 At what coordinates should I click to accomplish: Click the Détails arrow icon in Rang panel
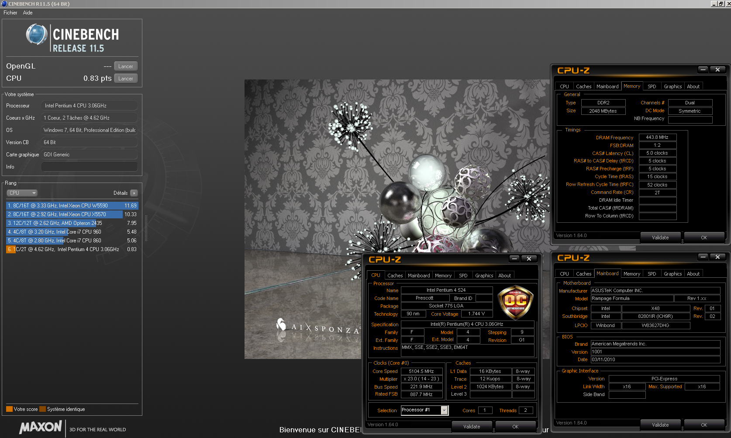pyautogui.click(x=134, y=193)
